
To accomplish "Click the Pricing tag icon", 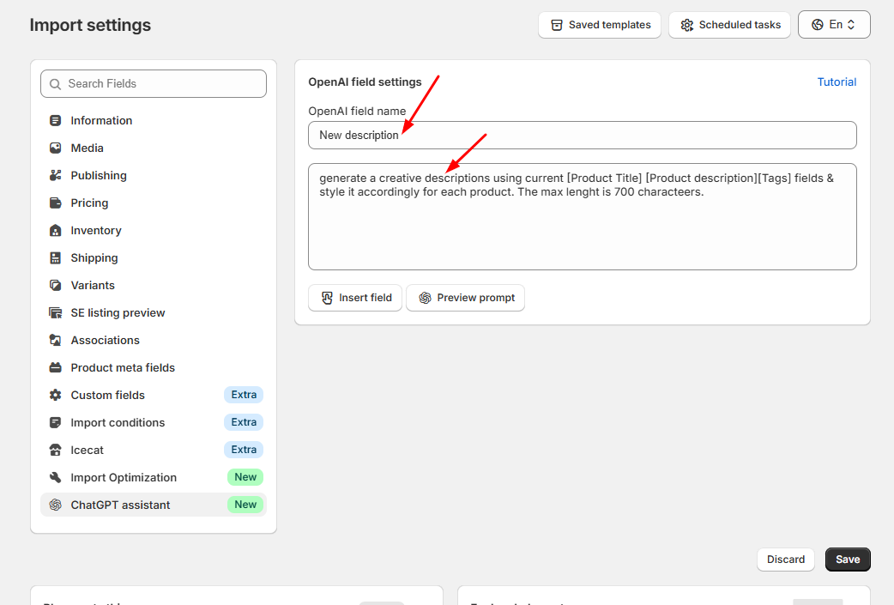I will [x=55, y=203].
